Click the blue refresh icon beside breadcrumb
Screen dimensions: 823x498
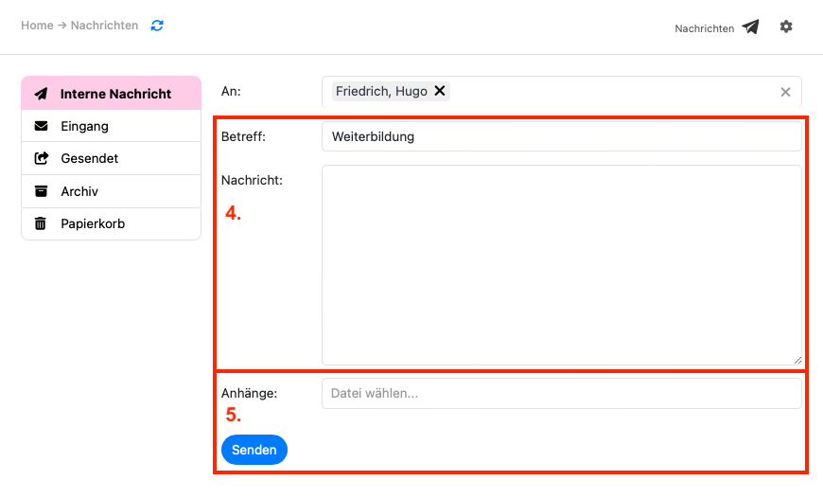[x=157, y=26]
